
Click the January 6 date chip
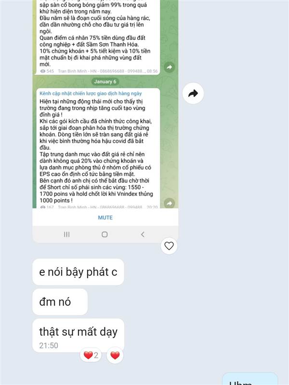(105, 81)
